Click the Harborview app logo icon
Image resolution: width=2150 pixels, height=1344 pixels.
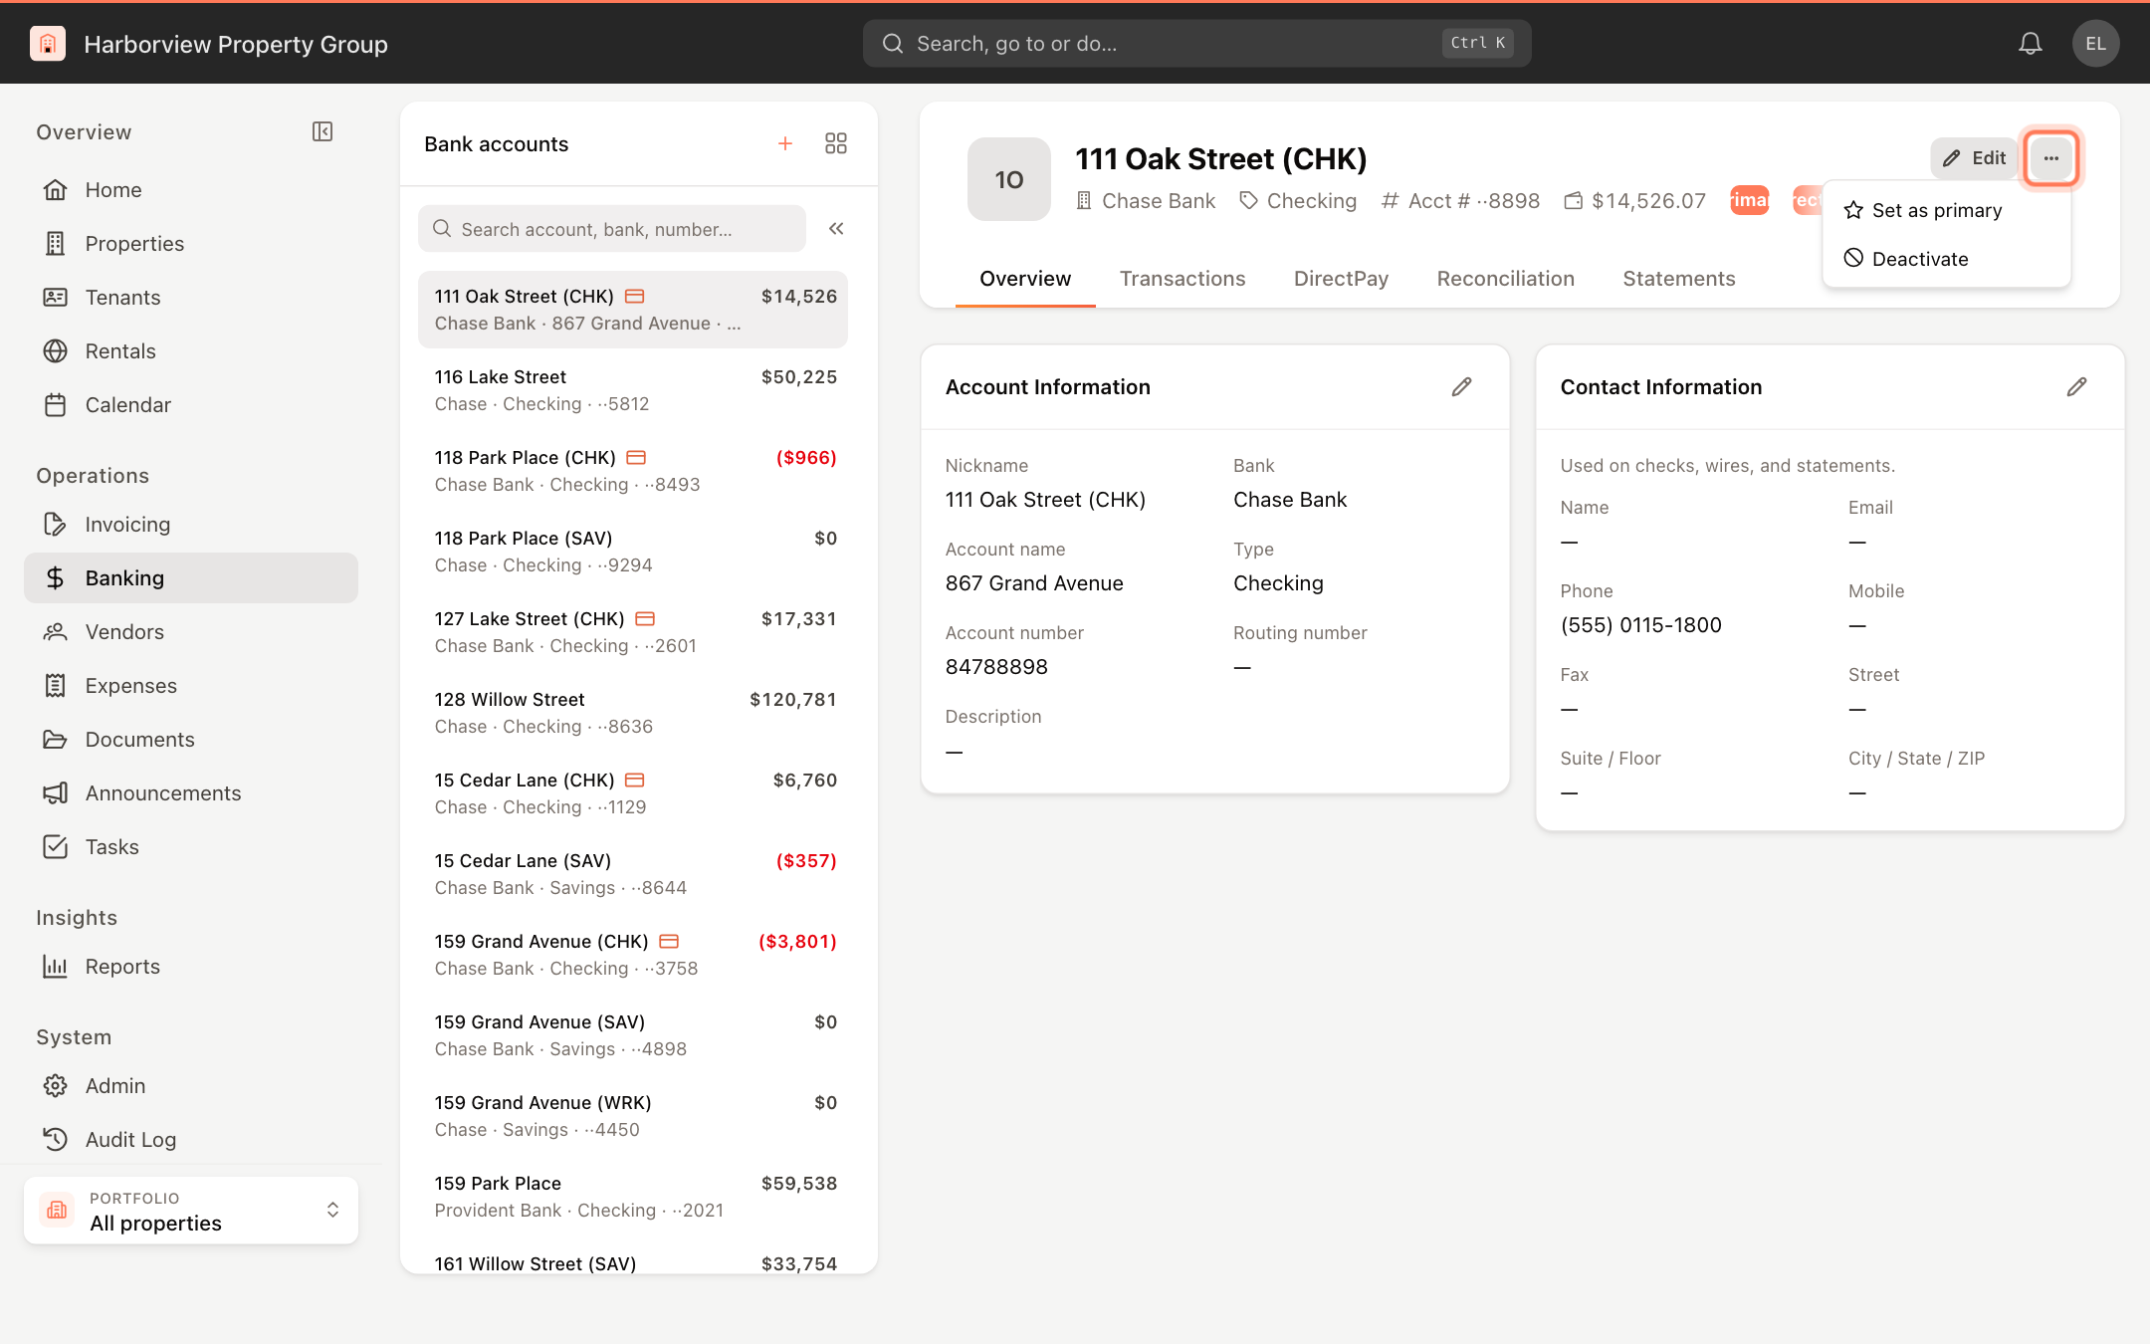48,44
